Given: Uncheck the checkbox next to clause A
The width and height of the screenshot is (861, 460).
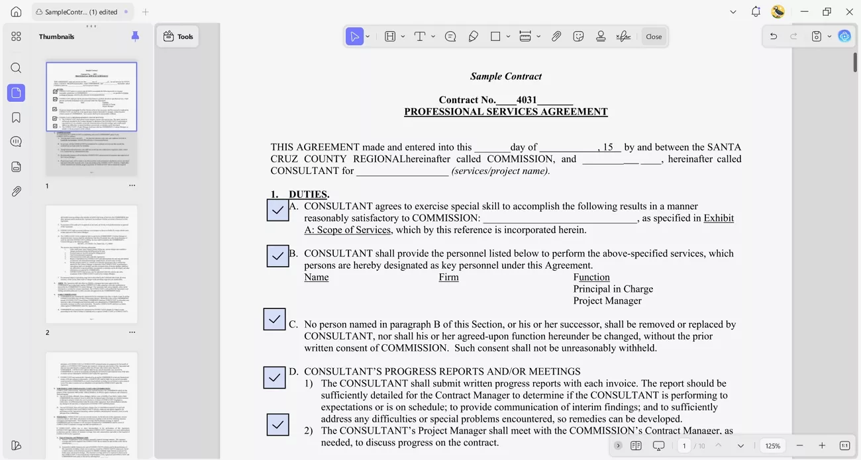Looking at the screenshot, I should point(278,210).
